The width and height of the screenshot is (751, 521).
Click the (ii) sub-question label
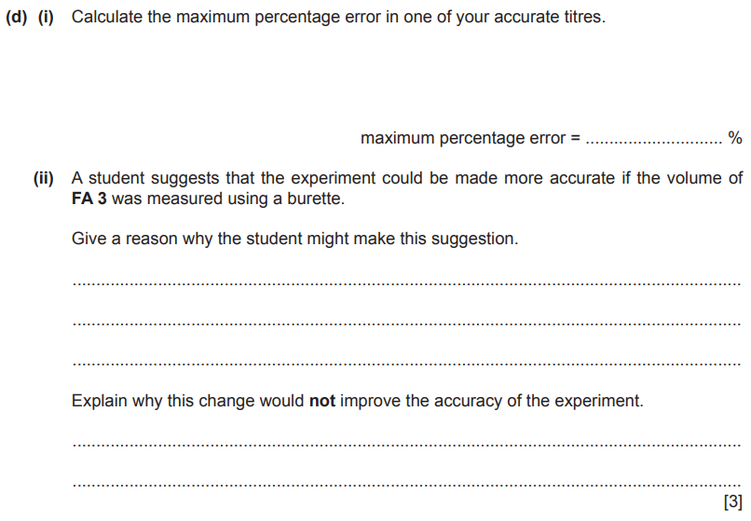44,178
